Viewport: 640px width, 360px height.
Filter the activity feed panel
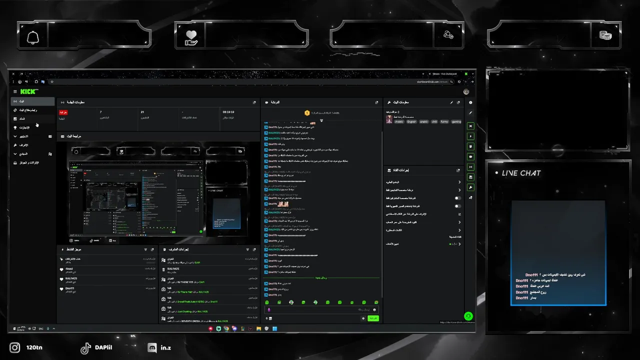(x=145, y=249)
